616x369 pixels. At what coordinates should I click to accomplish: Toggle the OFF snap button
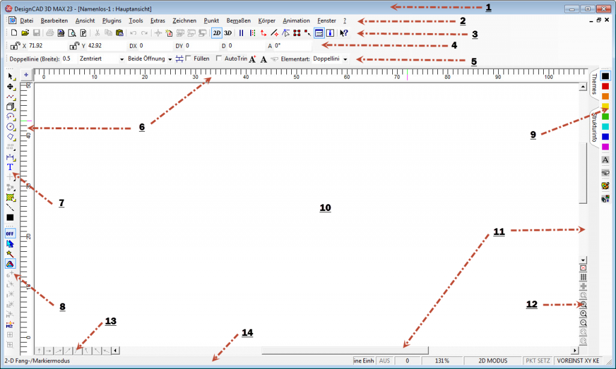coord(10,233)
